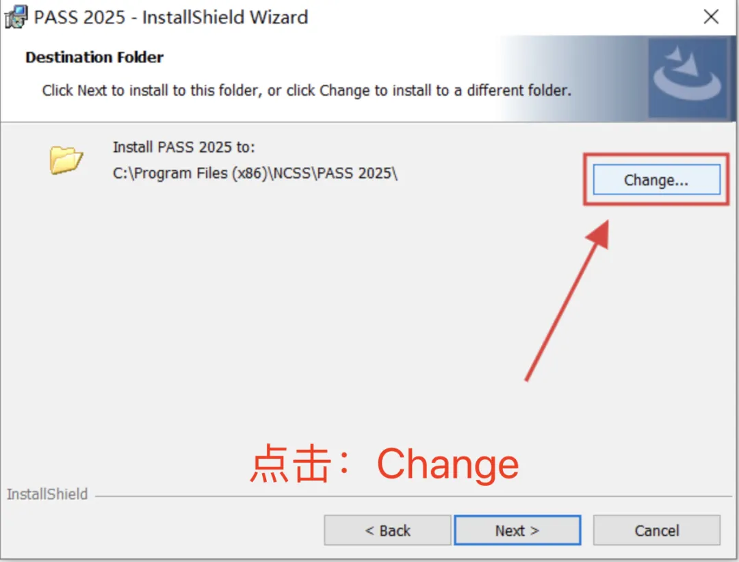Cancel the PASS 2025 installation
Image resolution: width=739 pixels, height=562 pixels.
click(656, 531)
